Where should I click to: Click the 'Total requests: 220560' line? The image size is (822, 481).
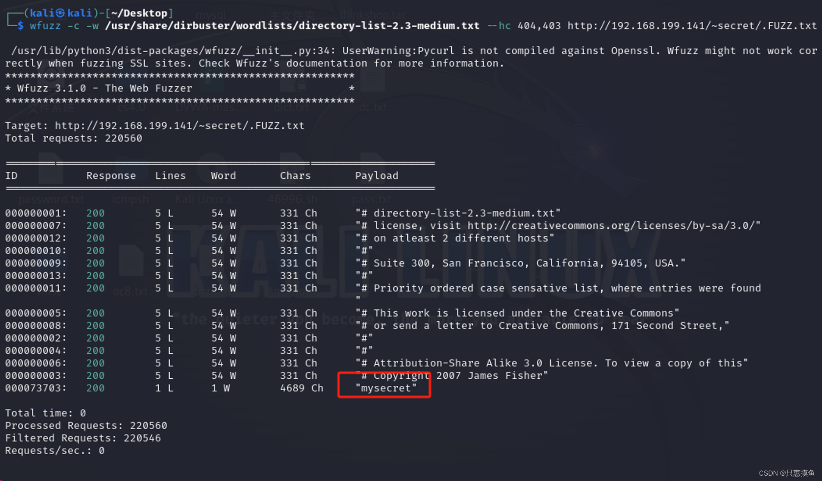pos(74,138)
